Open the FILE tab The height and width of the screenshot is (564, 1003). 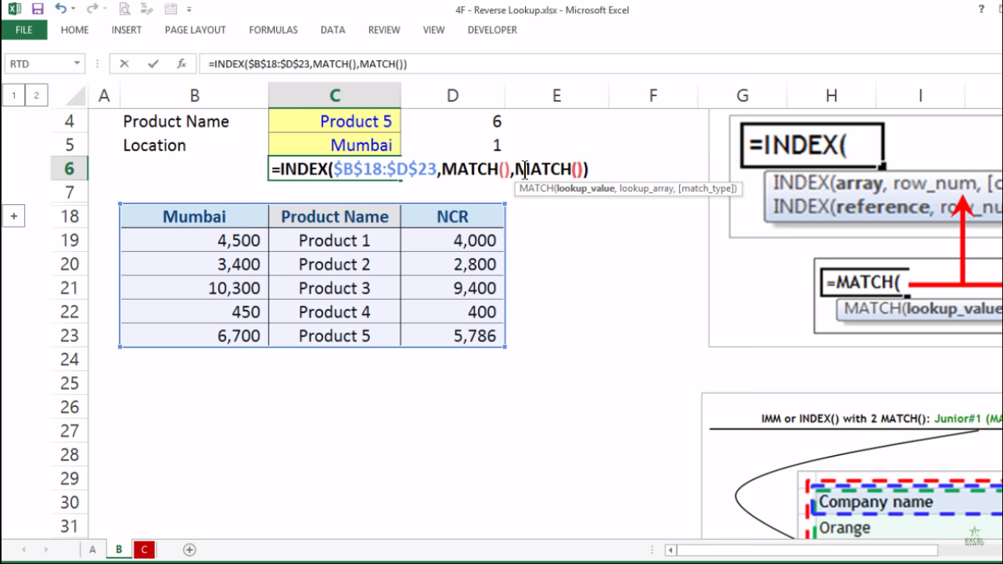point(24,30)
